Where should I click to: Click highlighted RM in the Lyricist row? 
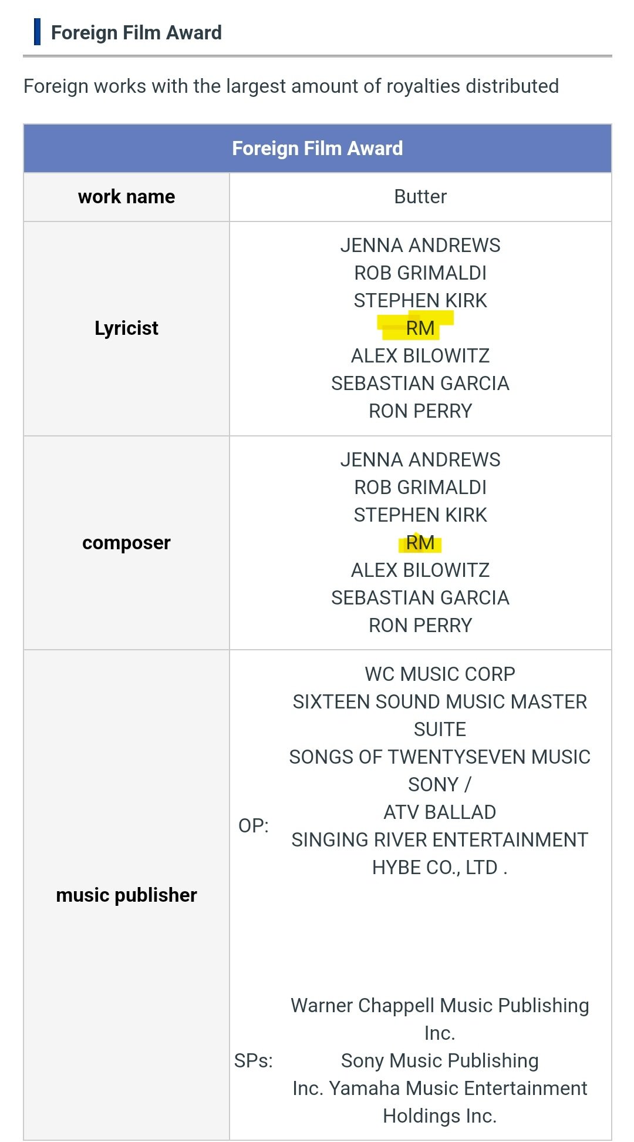(x=420, y=328)
